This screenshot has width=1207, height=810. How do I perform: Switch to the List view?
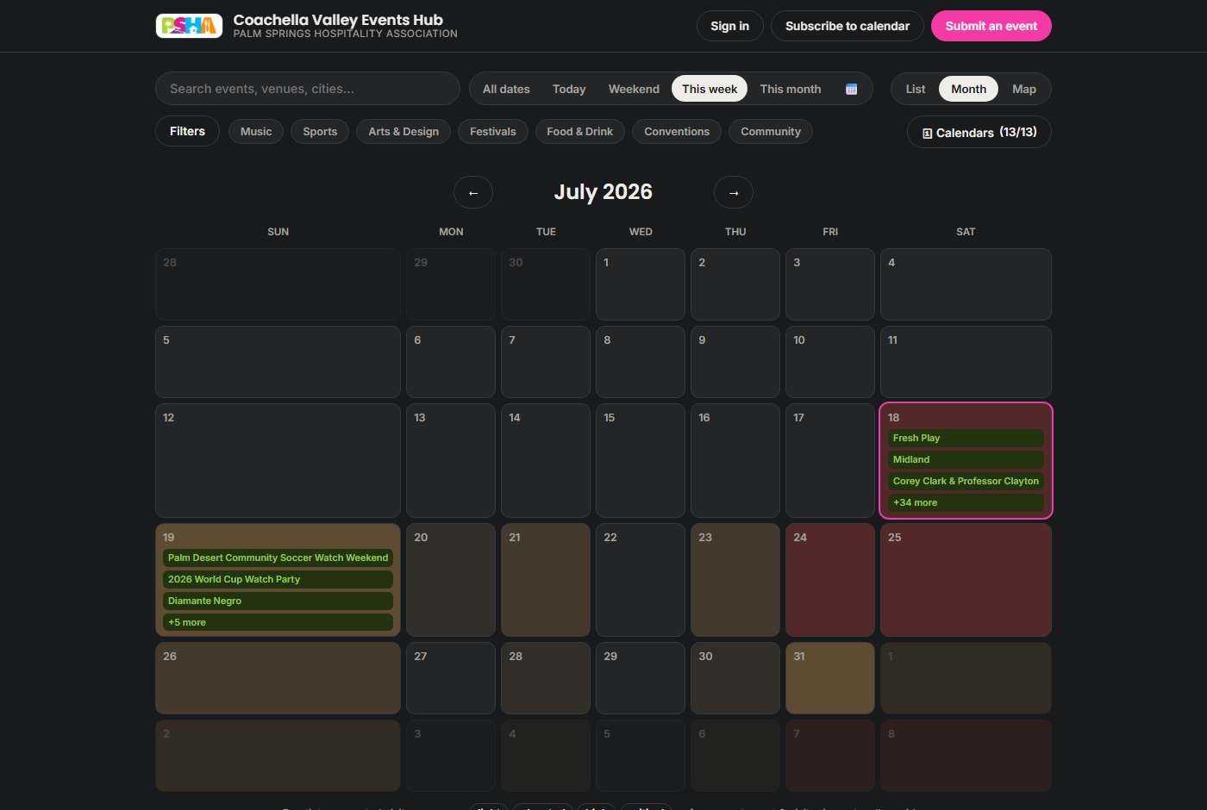coord(916,89)
